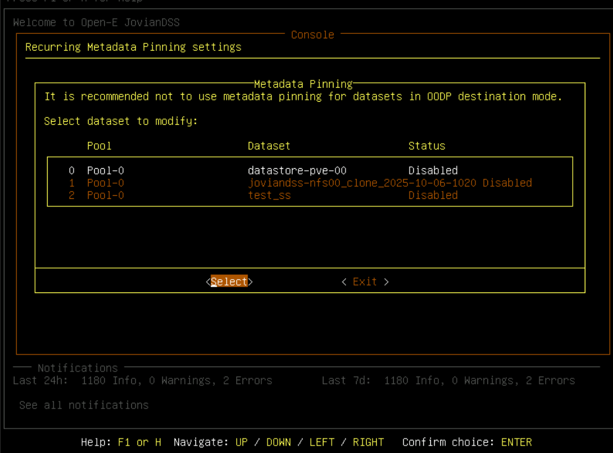Click Disabled status of datastore-pve-00
Image resolution: width=613 pixels, height=453 pixels.
[x=433, y=171]
